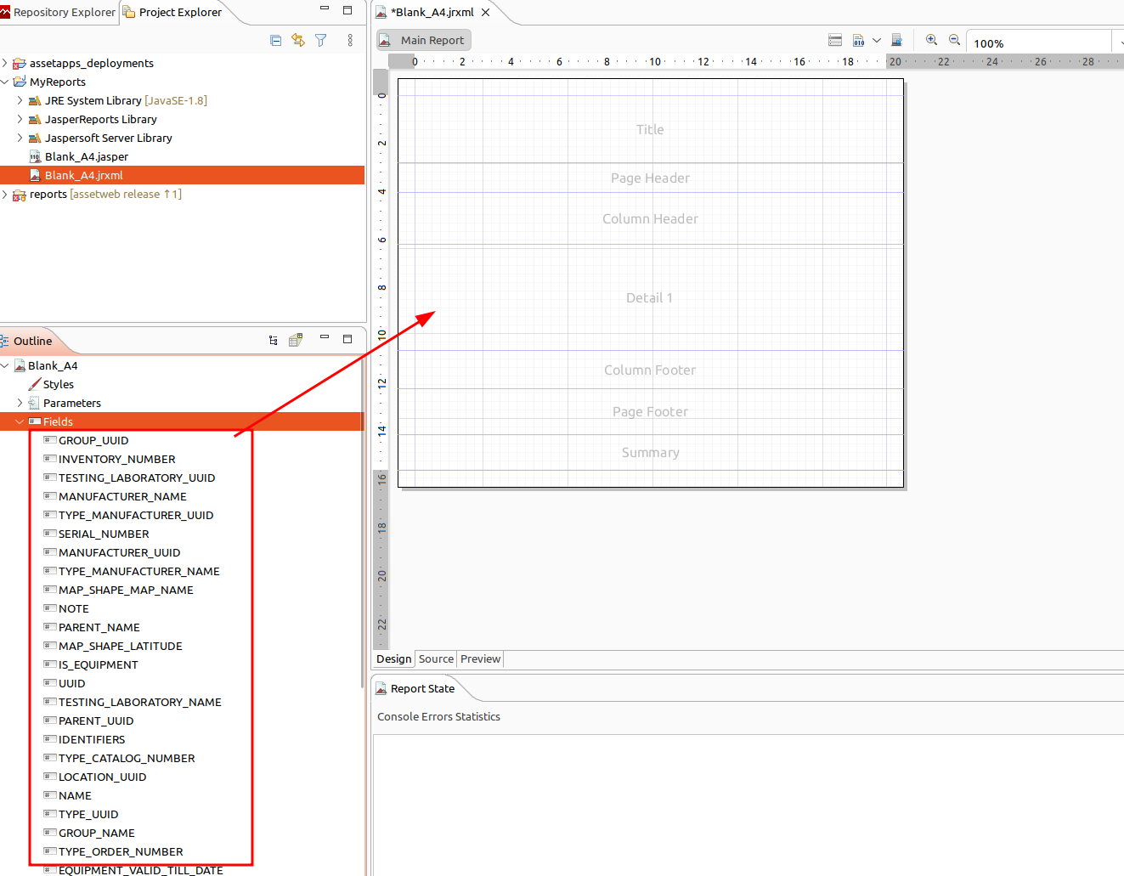Expand the assetapps_deployments project
1124x876 pixels.
click(5, 63)
